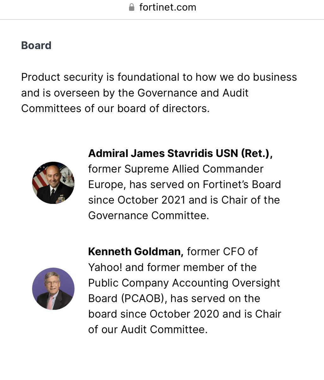Click the bold name Admiral James Stavridis
Screen dimensions: 324x380
[x=151, y=153]
